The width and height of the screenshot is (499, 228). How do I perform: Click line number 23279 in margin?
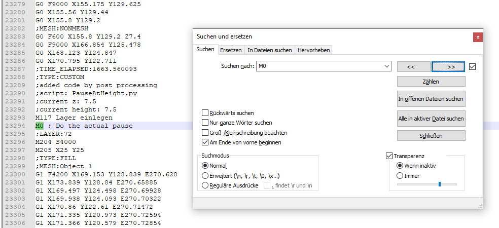pos(15,5)
